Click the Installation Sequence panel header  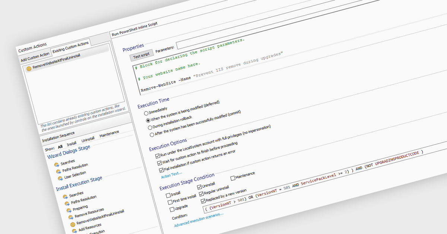pyautogui.click(x=58, y=137)
